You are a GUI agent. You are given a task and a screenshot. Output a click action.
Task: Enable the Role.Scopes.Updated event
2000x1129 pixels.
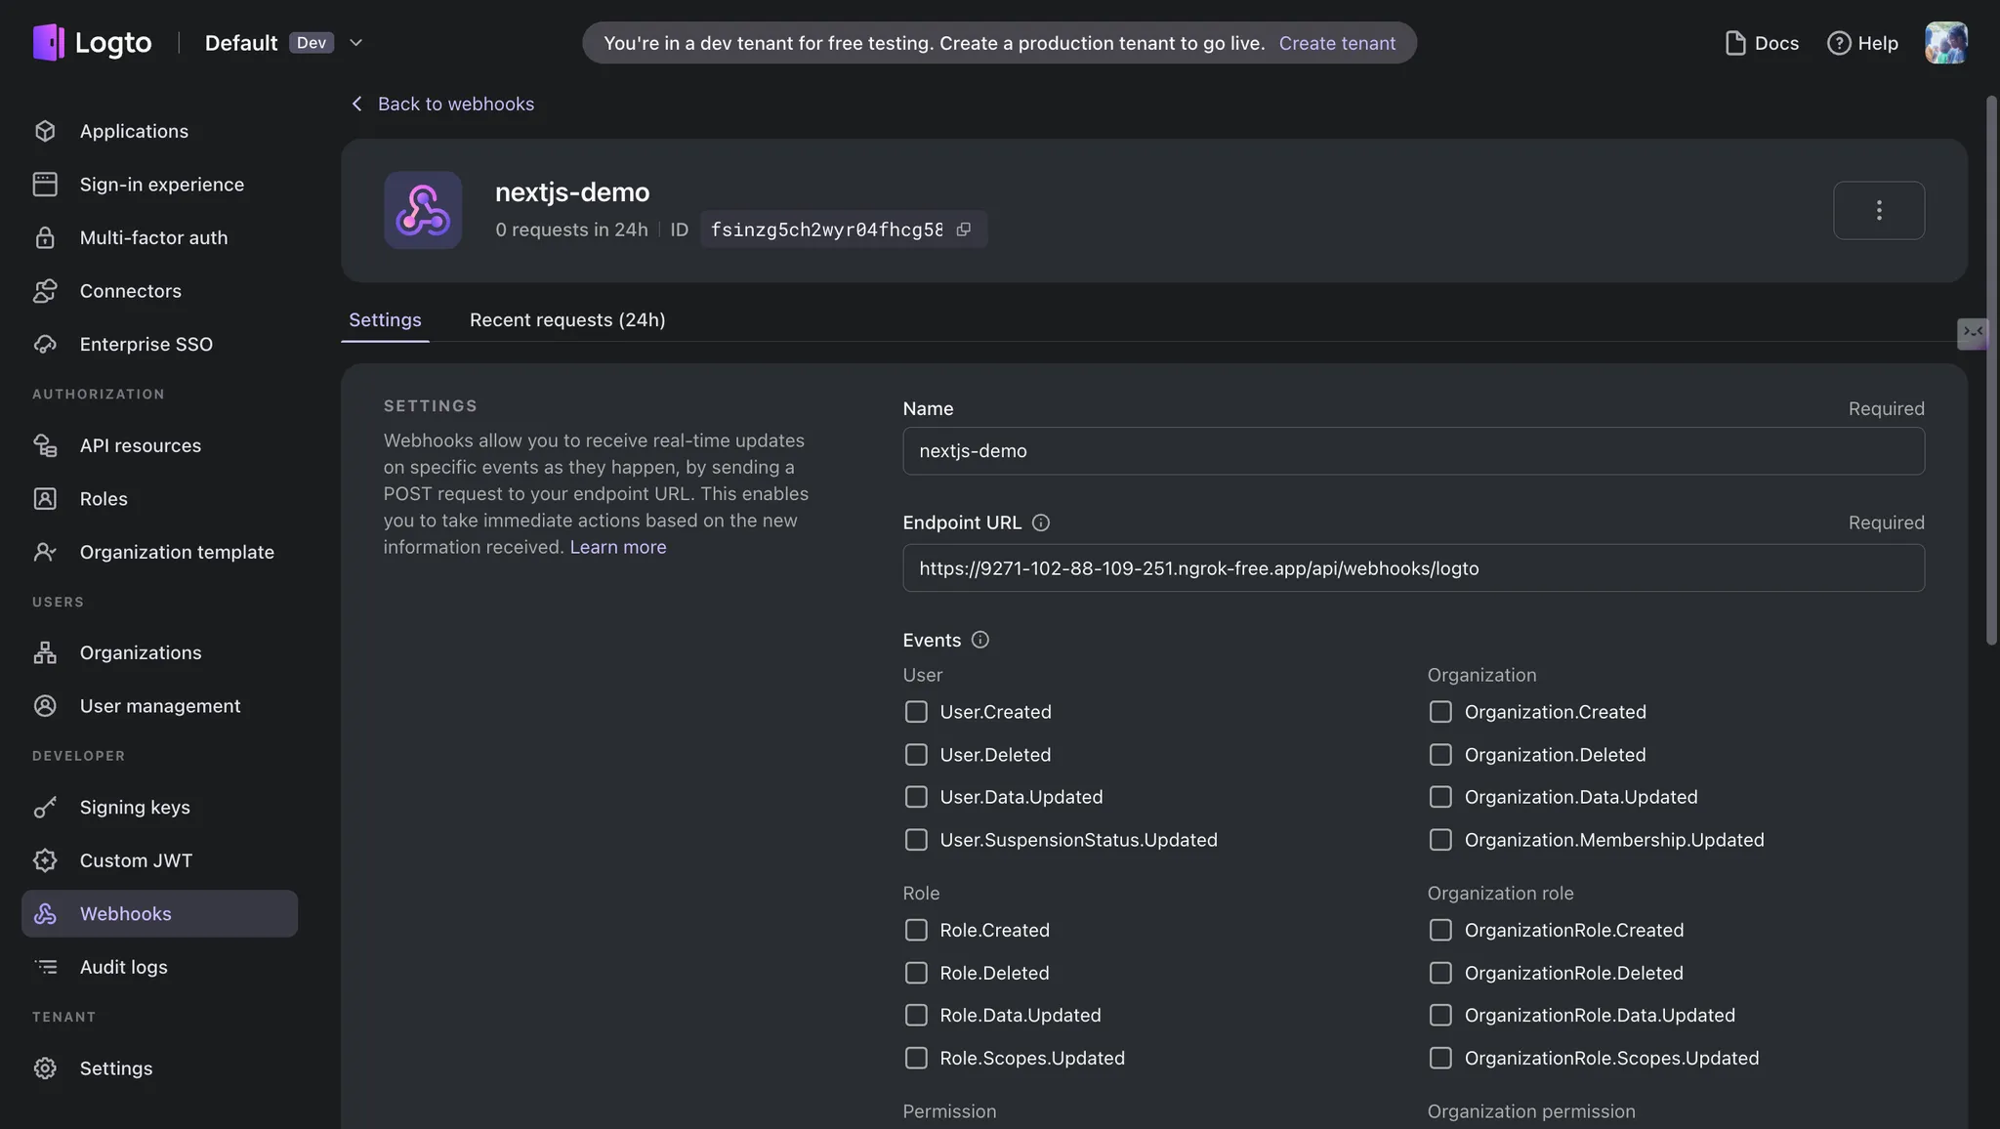click(915, 1058)
